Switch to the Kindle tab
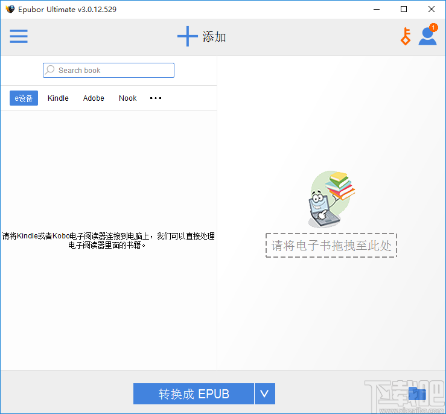The image size is (446, 414). point(58,98)
